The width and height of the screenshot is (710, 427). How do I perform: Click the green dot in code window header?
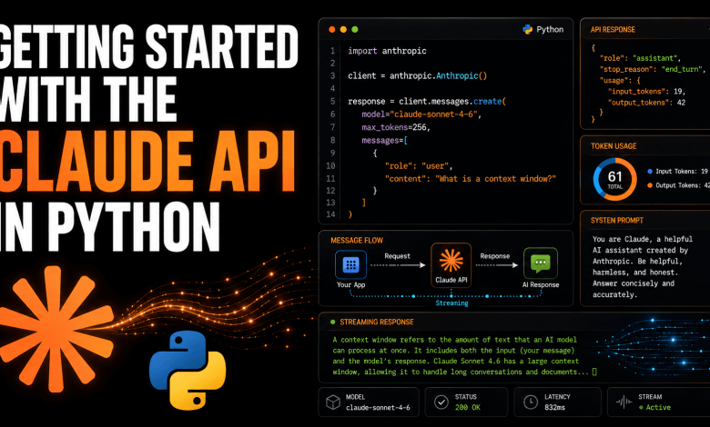click(x=355, y=29)
